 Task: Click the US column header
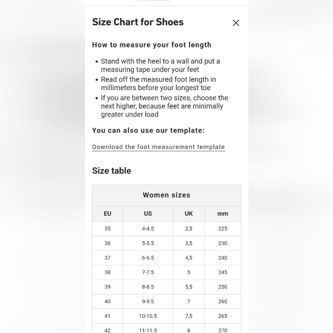[148, 214]
